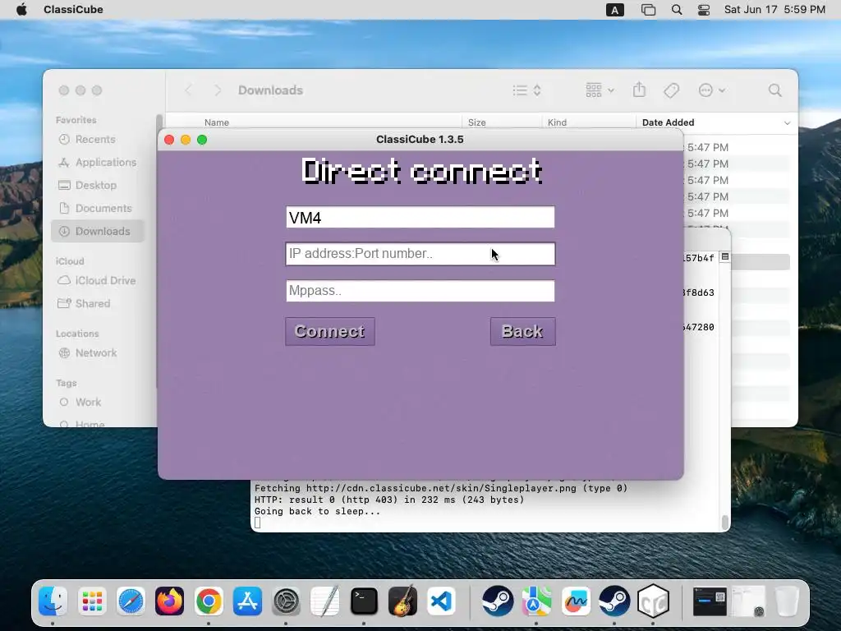Select Downloads in the Finder sidebar
Image resolution: width=841 pixels, height=631 pixels.
pos(99,231)
